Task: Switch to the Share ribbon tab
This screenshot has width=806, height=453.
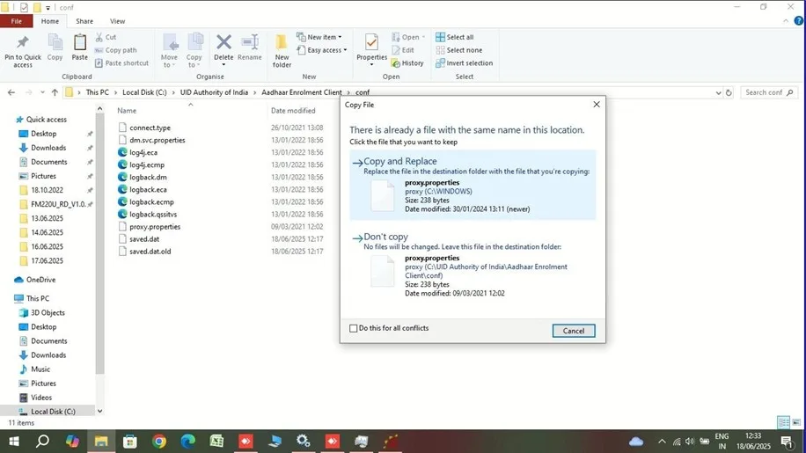Action: 84,21
